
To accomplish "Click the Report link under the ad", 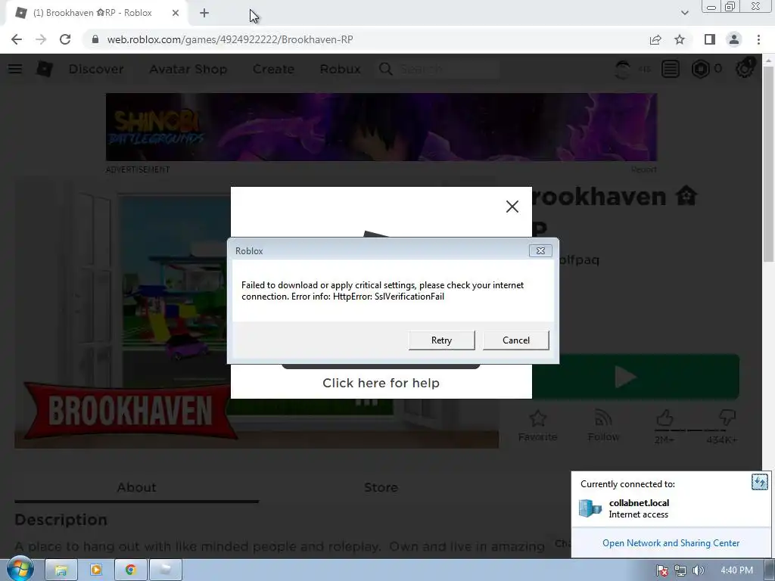I will [643, 169].
